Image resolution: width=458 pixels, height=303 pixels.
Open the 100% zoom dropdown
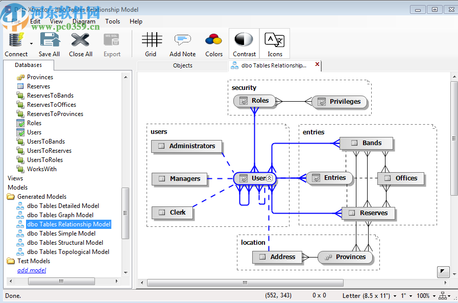pyautogui.click(x=434, y=296)
